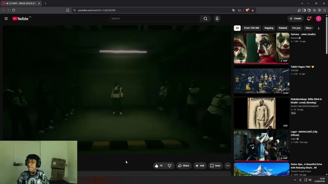Image resolution: width=328 pixels, height=184 pixels.
Task: Filter recommendations by Rapping
Action: pos(269,28)
